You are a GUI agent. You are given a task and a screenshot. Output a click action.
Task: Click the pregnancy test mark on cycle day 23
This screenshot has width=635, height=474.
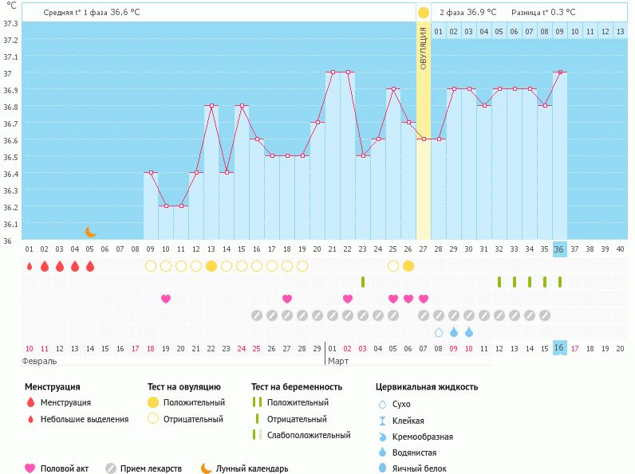[363, 282]
